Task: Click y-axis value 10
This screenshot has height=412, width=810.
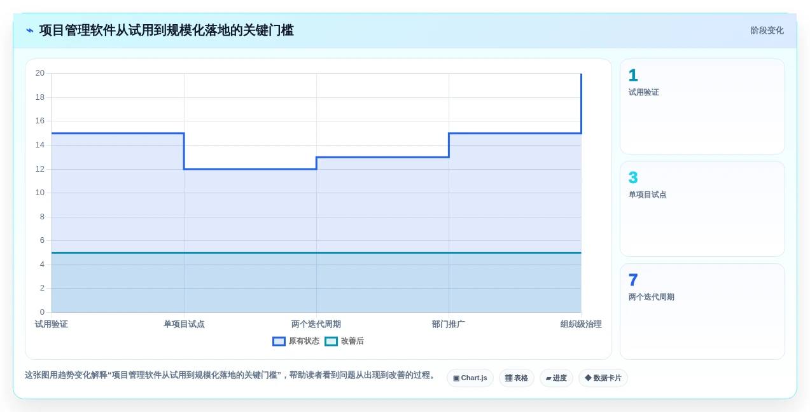Action: (40, 193)
